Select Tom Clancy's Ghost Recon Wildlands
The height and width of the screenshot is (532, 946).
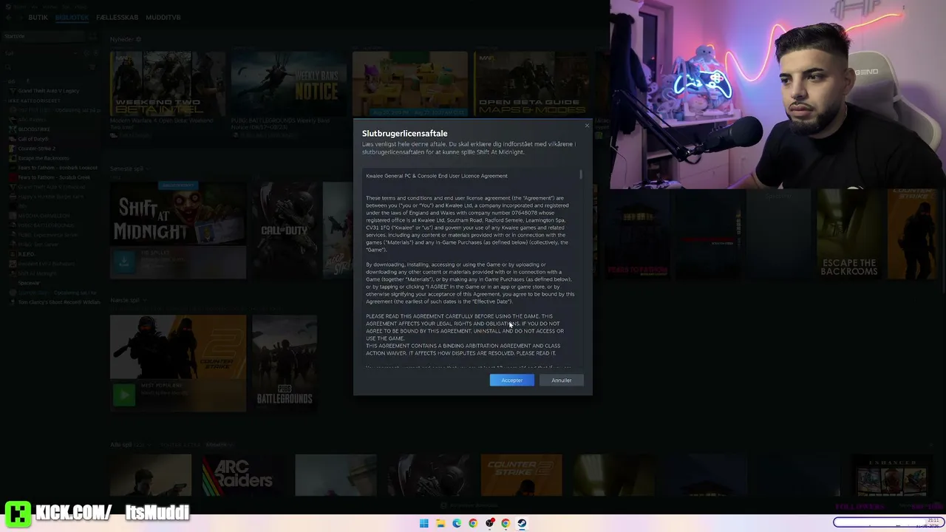pyautogui.click(x=58, y=302)
